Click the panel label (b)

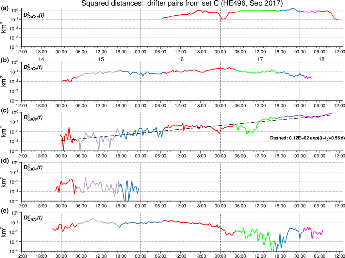(5, 61)
